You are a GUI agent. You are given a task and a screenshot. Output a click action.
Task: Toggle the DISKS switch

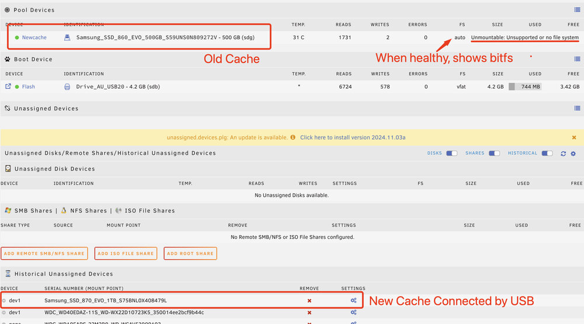(x=451, y=154)
